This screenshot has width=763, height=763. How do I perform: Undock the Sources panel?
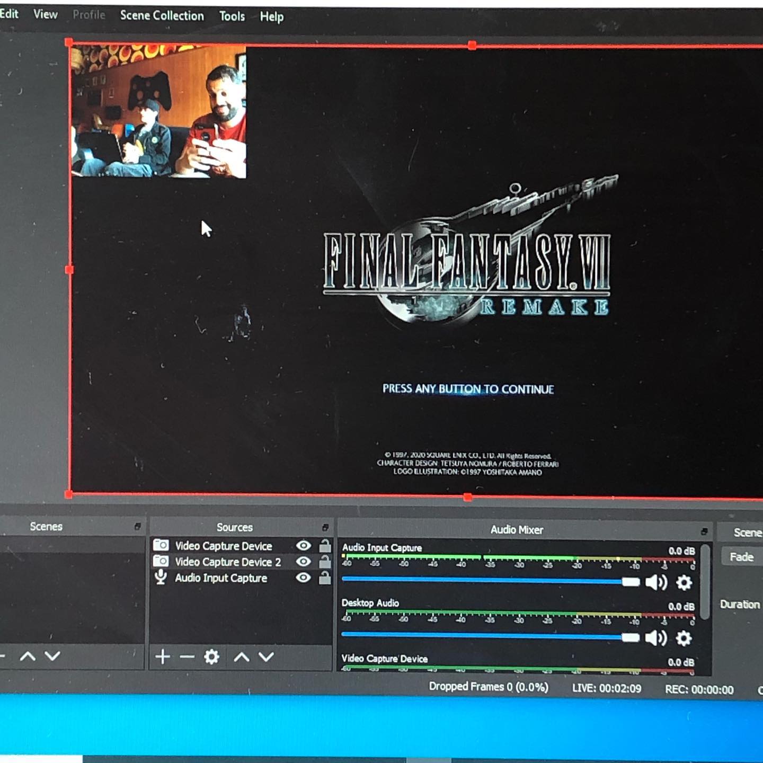tap(325, 527)
